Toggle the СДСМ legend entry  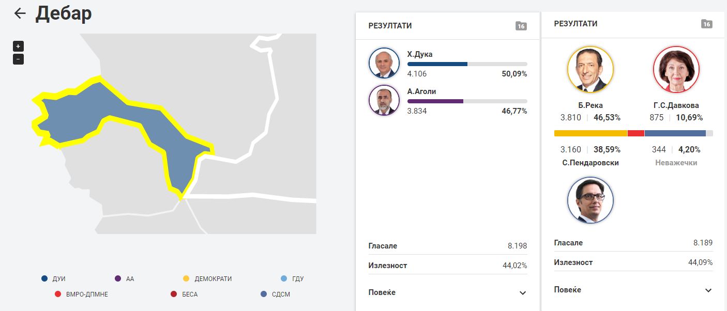tap(275, 294)
